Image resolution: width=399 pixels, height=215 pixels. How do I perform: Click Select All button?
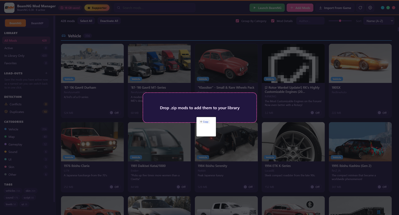tap(86, 21)
